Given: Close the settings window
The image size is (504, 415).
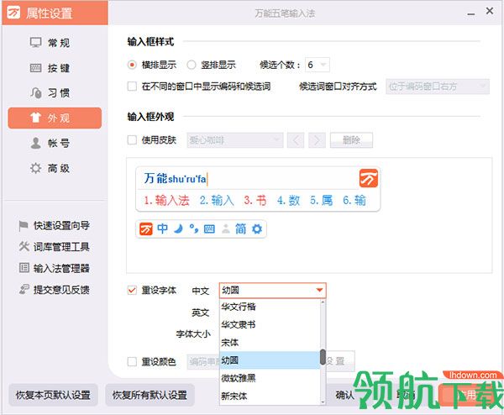Looking at the screenshot, I should (490, 11).
